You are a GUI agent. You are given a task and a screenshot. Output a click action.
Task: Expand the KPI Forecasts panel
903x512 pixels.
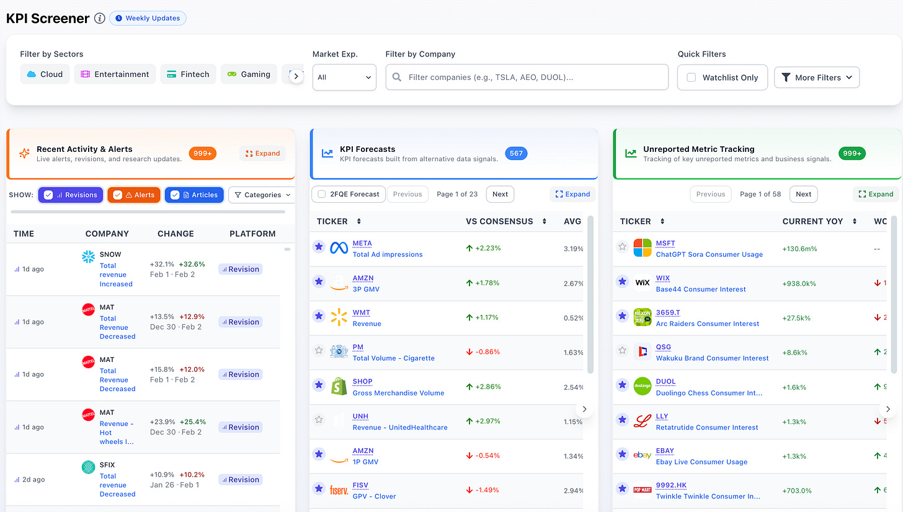[572, 194]
